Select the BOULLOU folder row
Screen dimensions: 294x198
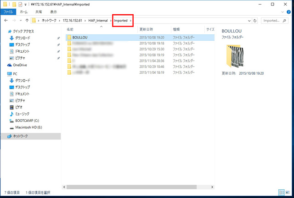tap(140, 38)
